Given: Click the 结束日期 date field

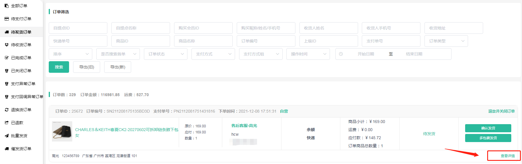Looking at the screenshot, I should [x=414, y=54].
